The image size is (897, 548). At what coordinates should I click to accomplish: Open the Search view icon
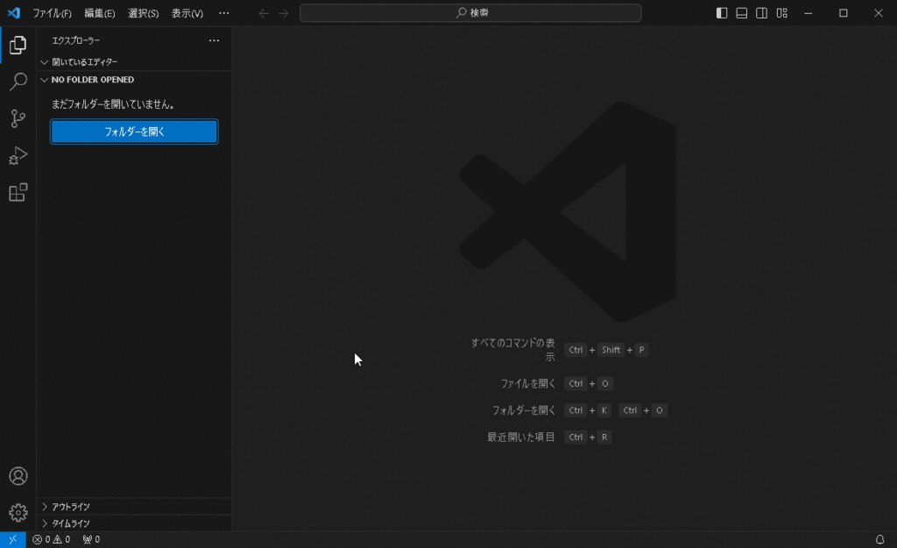coord(17,82)
